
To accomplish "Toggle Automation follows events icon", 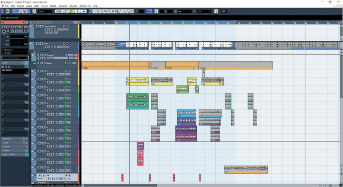I will (34, 11).
